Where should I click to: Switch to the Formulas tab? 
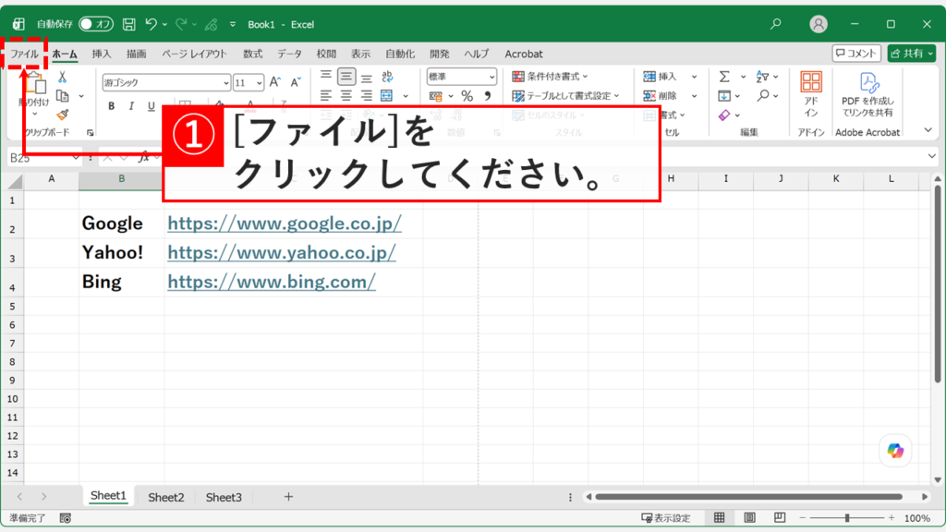click(253, 54)
